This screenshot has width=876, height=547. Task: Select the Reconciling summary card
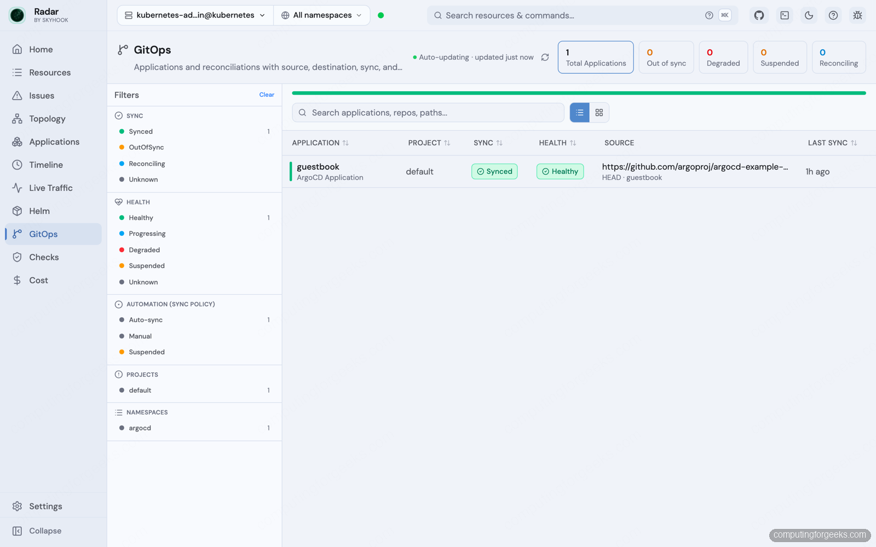click(x=839, y=57)
